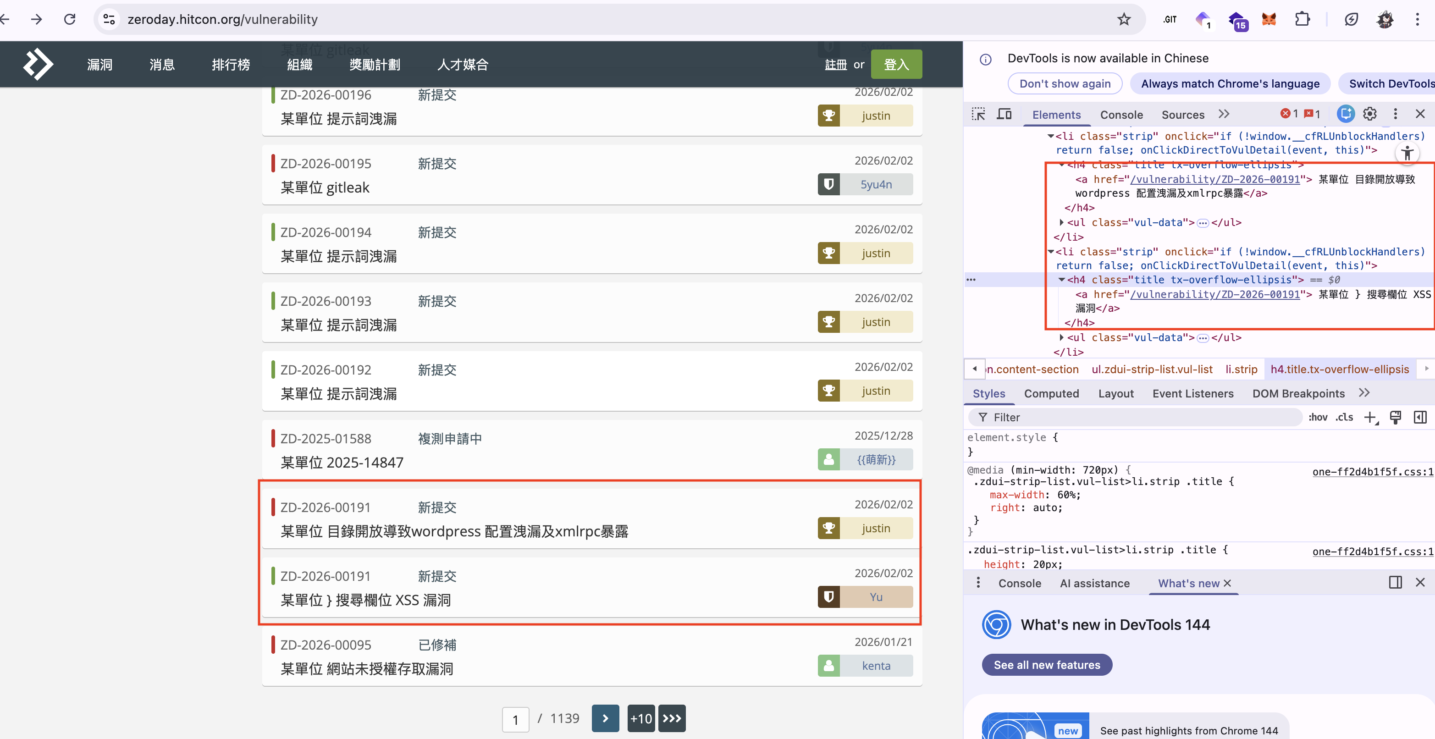This screenshot has width=1435, height=739.
Task: Click the new style rule plus icon
Action: tap(1371, 417)
